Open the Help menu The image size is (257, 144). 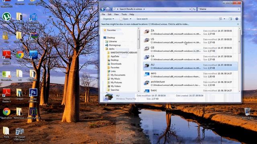(132, 14)
